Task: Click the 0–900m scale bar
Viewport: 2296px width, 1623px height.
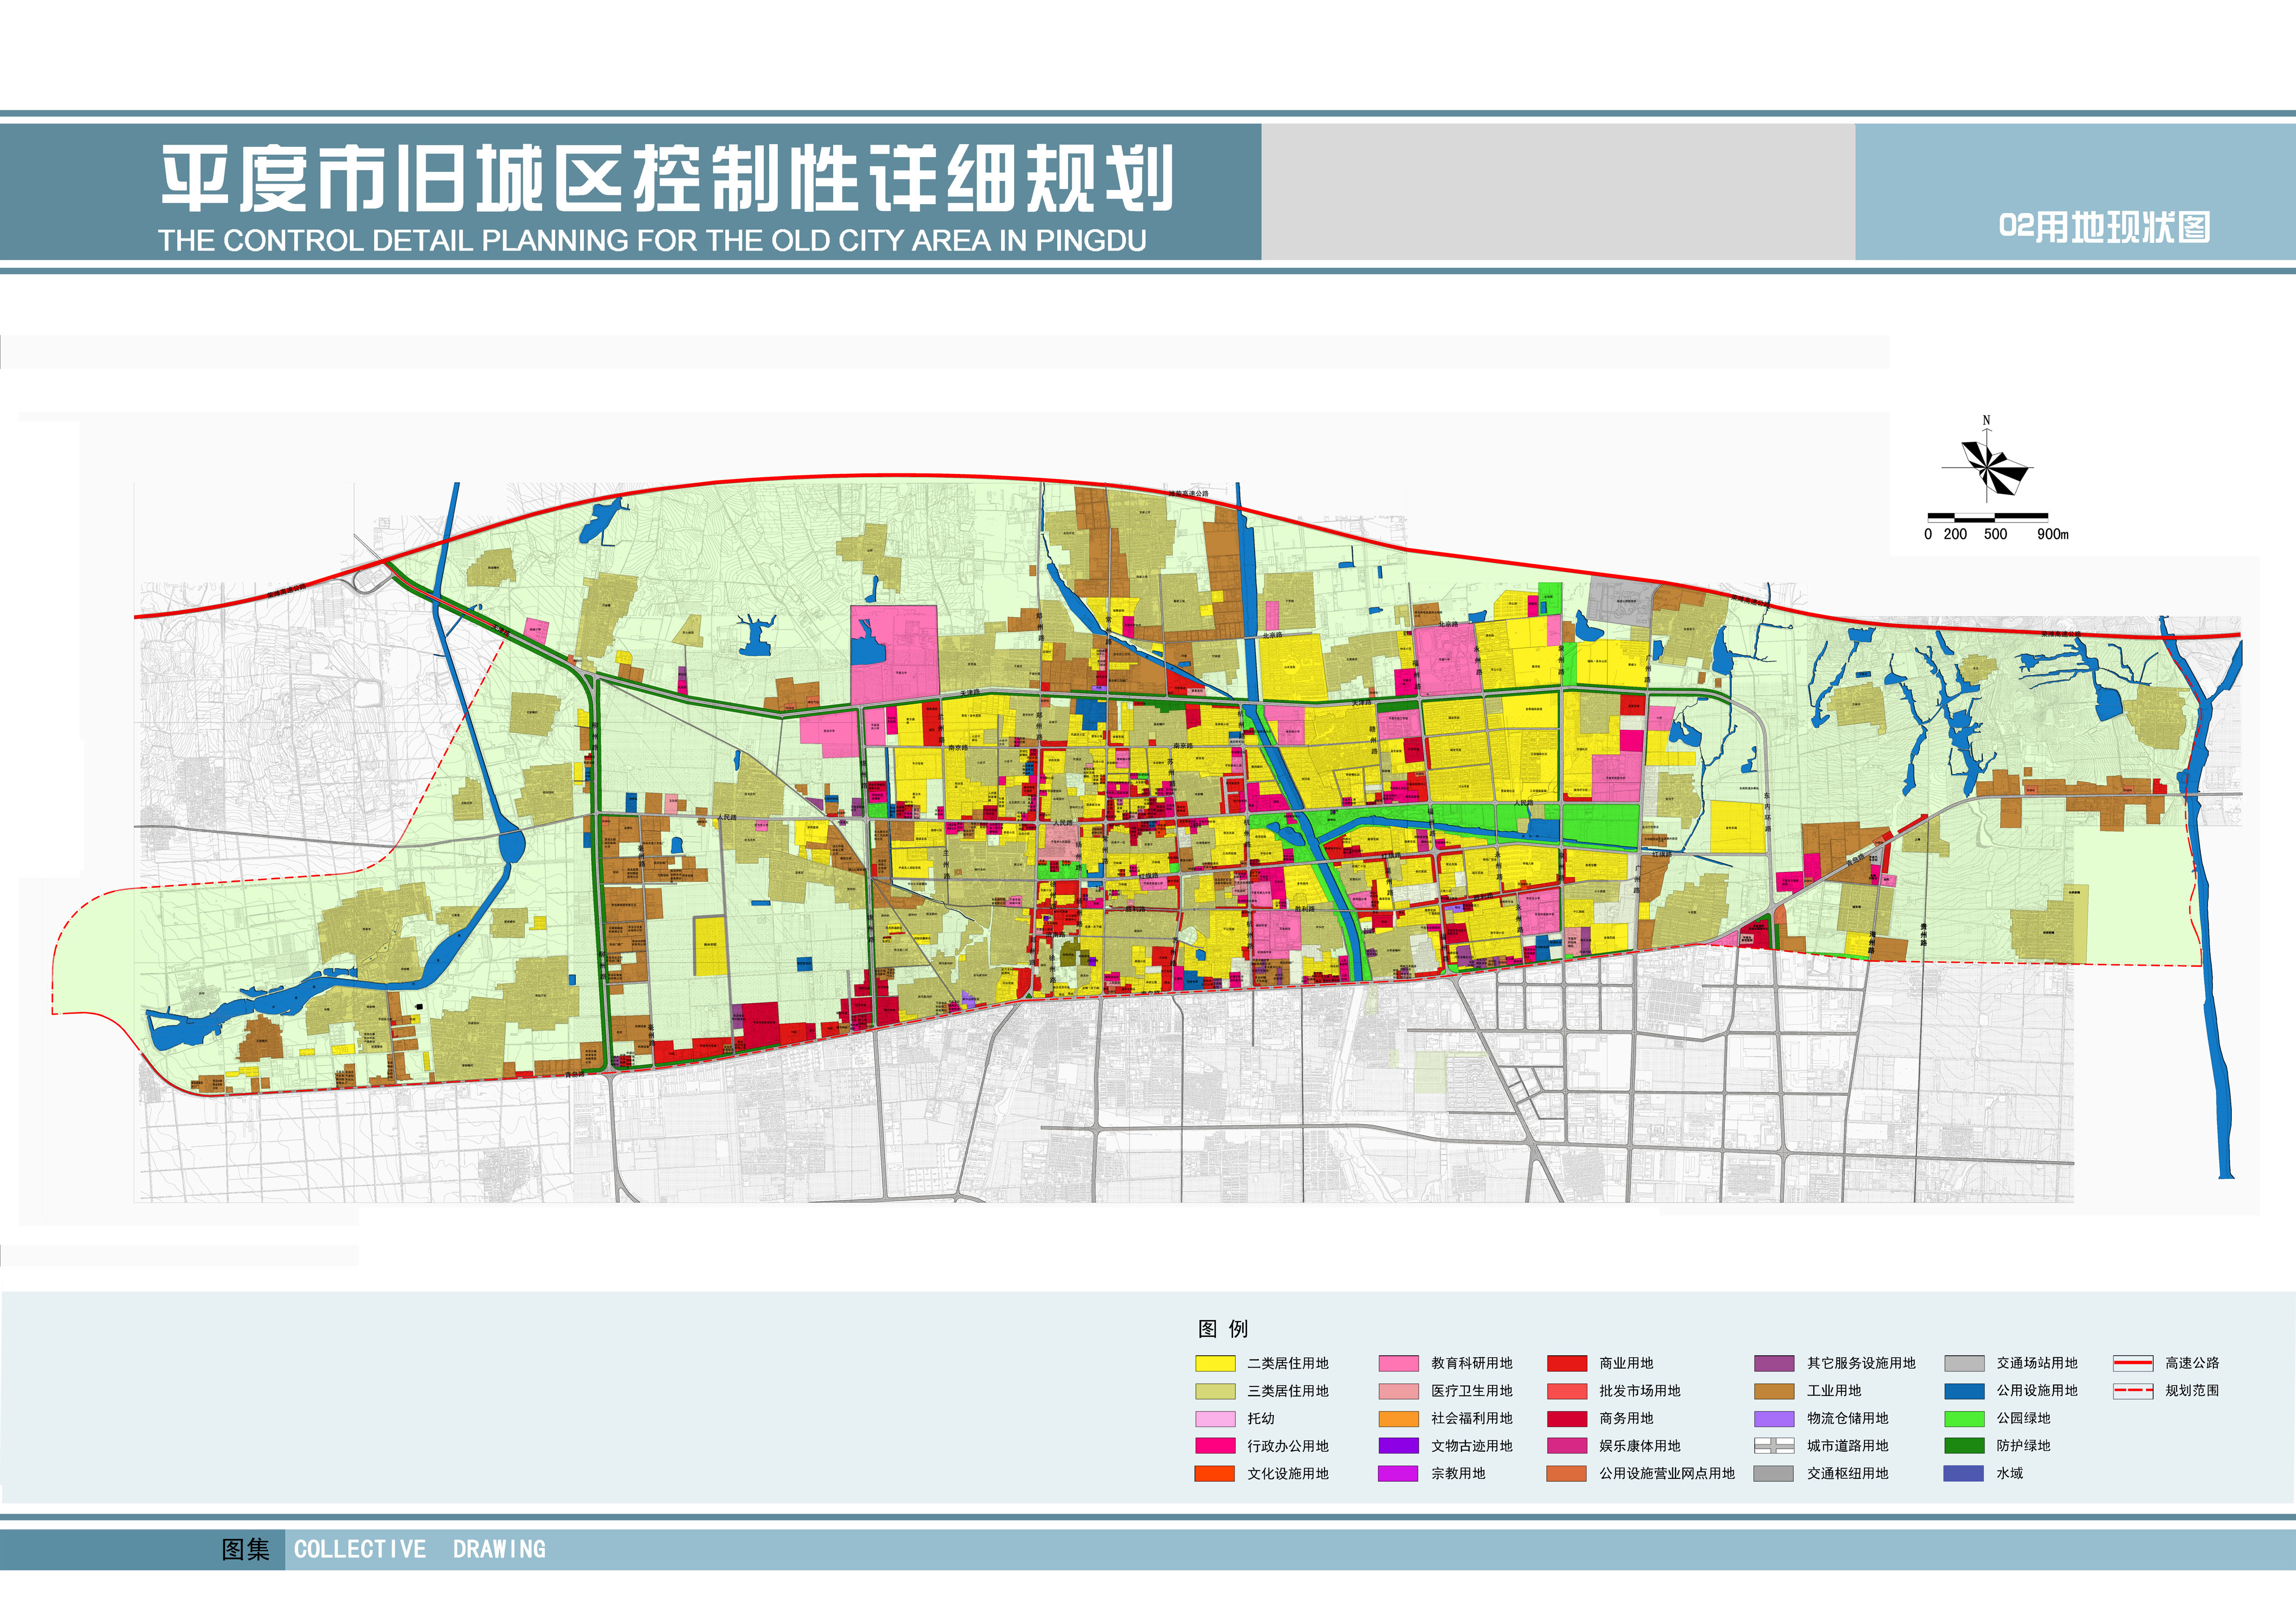Action: pos(1988,517)
